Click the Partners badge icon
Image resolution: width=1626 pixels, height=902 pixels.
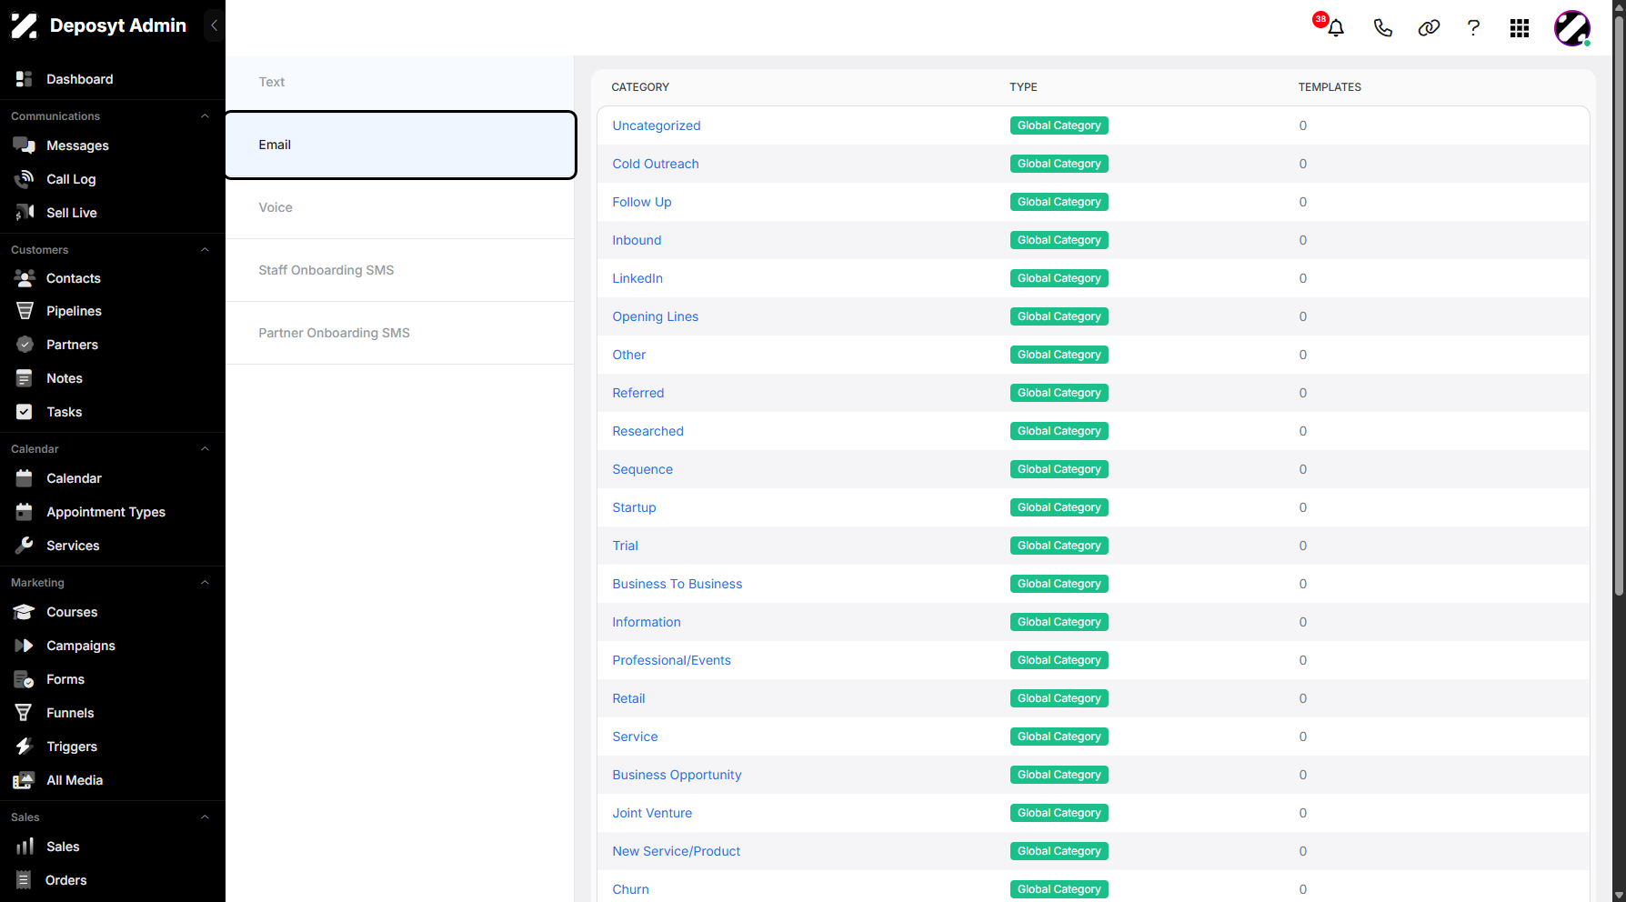coord(25,345)
